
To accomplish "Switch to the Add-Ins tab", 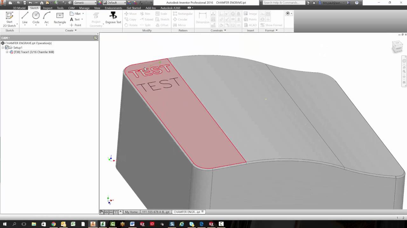I will click(151, 8).
